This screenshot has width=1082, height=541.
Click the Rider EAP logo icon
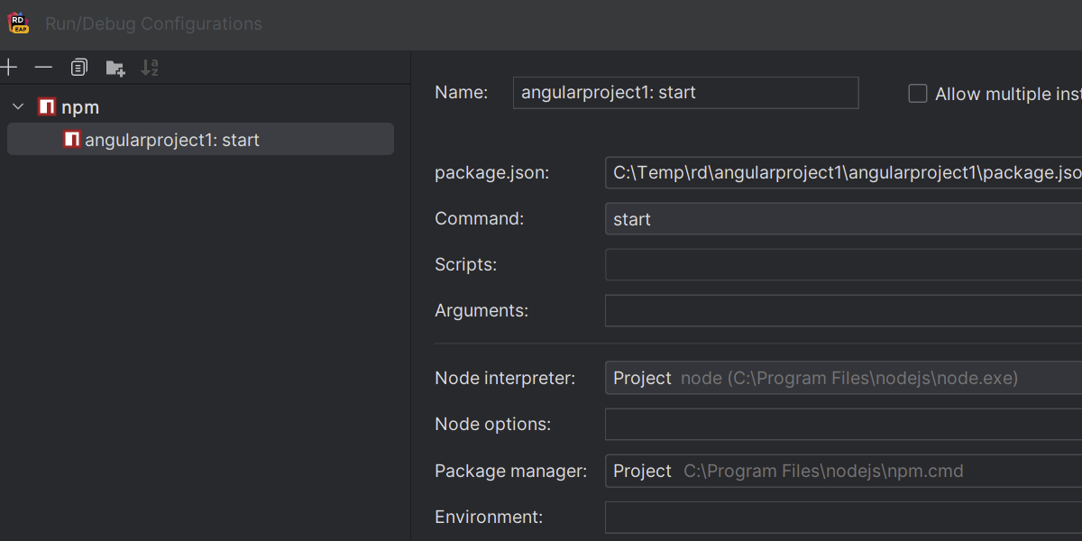click(18, 23)
